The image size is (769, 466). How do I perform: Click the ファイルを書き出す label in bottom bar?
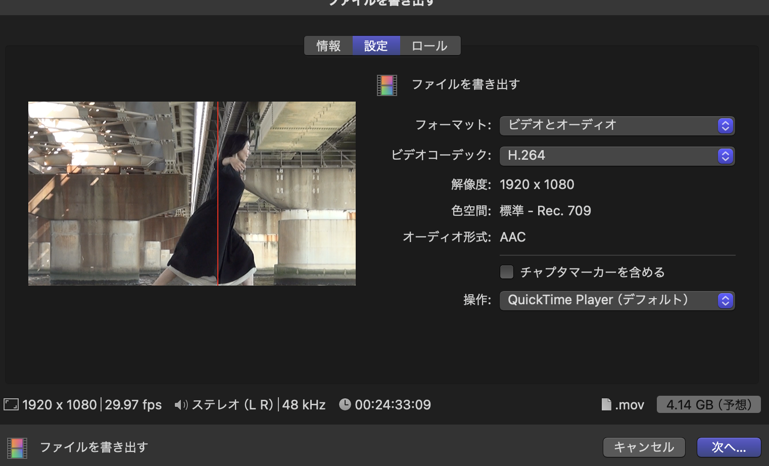coord(94,447)
